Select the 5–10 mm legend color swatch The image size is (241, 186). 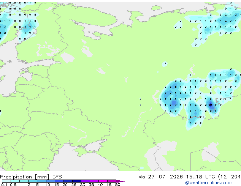41,181
